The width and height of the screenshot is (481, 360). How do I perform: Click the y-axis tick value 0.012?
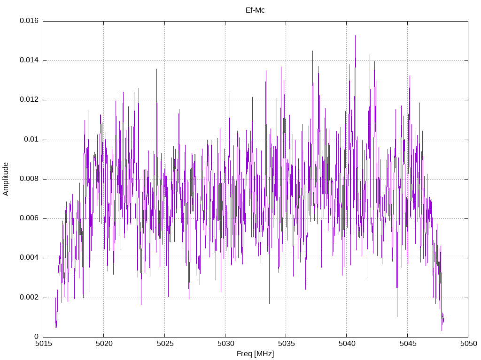pyautogui.click(x=29, y=100)
